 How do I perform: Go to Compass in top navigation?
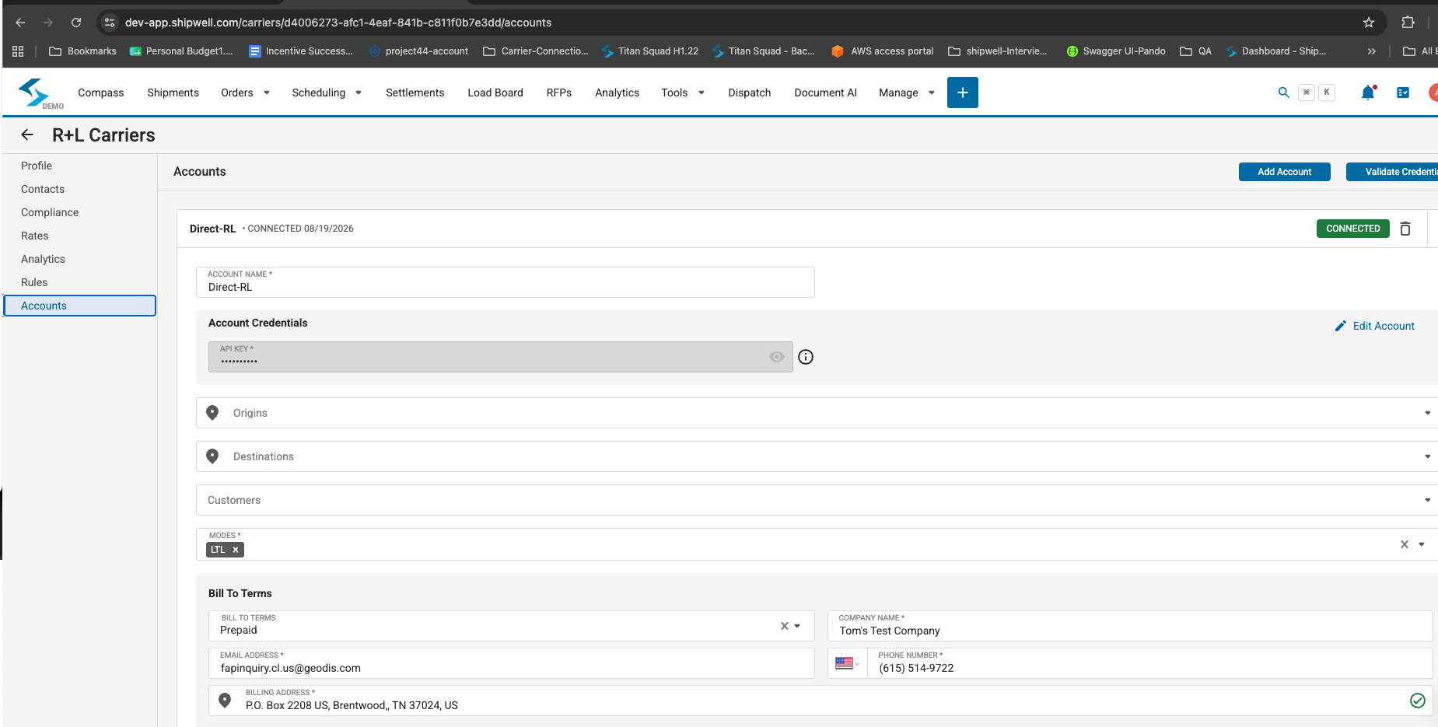coord(101,93)
